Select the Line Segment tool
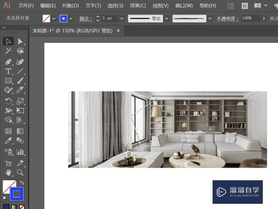 tap(20, 71)
